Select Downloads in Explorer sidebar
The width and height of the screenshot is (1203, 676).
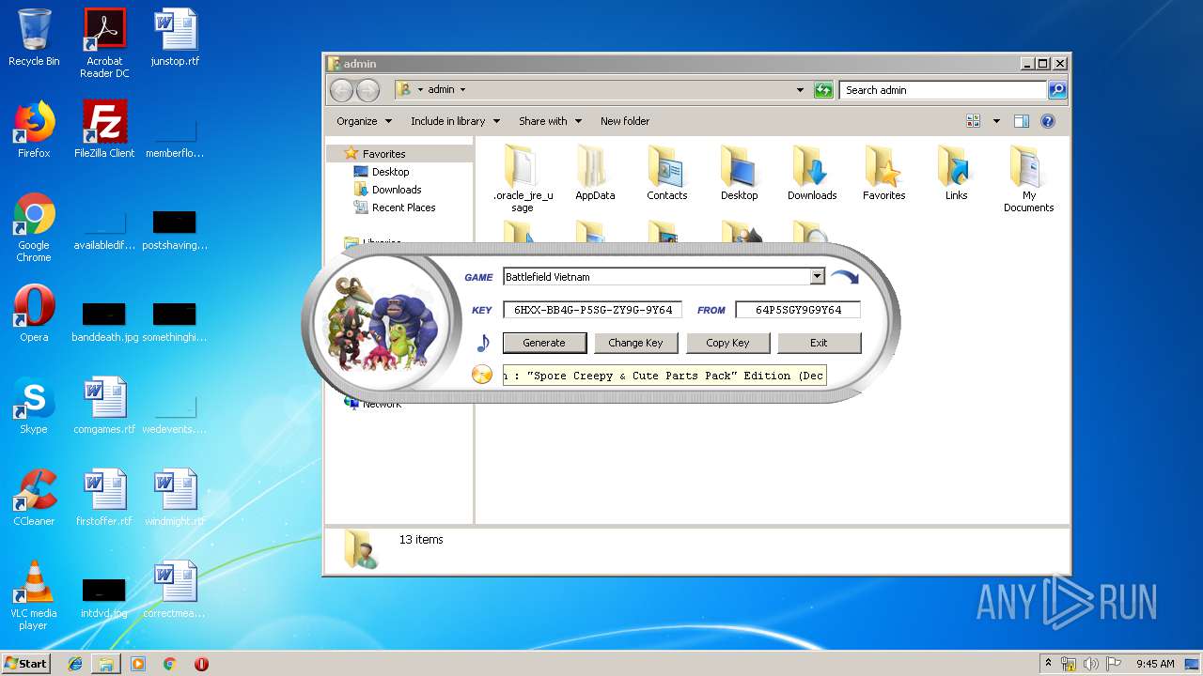(x=397, y=190)
